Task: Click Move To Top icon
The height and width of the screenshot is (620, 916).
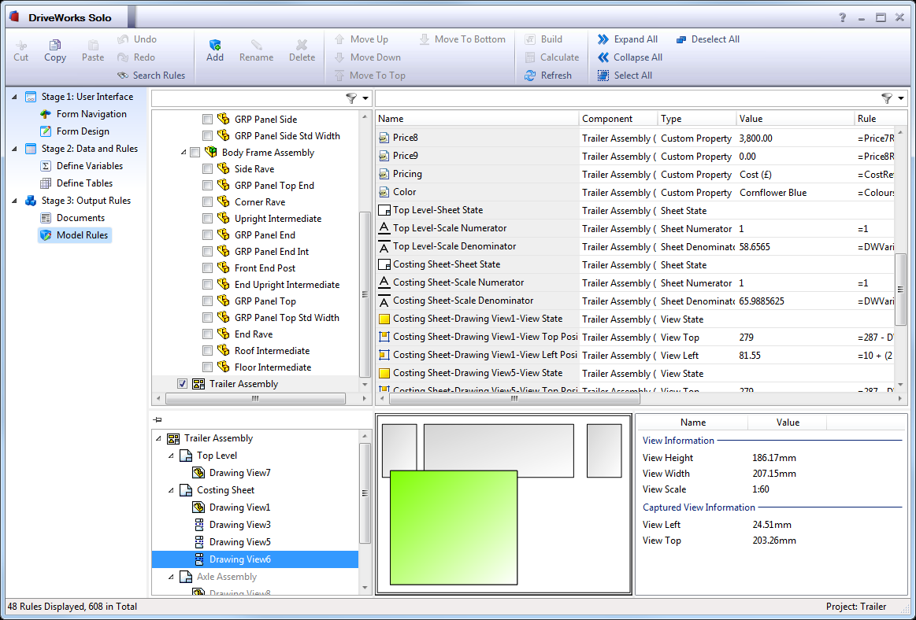Action: tap(339, 76)
